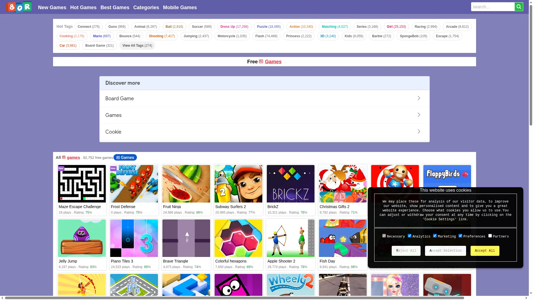533x300 pixels.
Task: Click the yellow Accept All button
Action: tap(485, 251)
